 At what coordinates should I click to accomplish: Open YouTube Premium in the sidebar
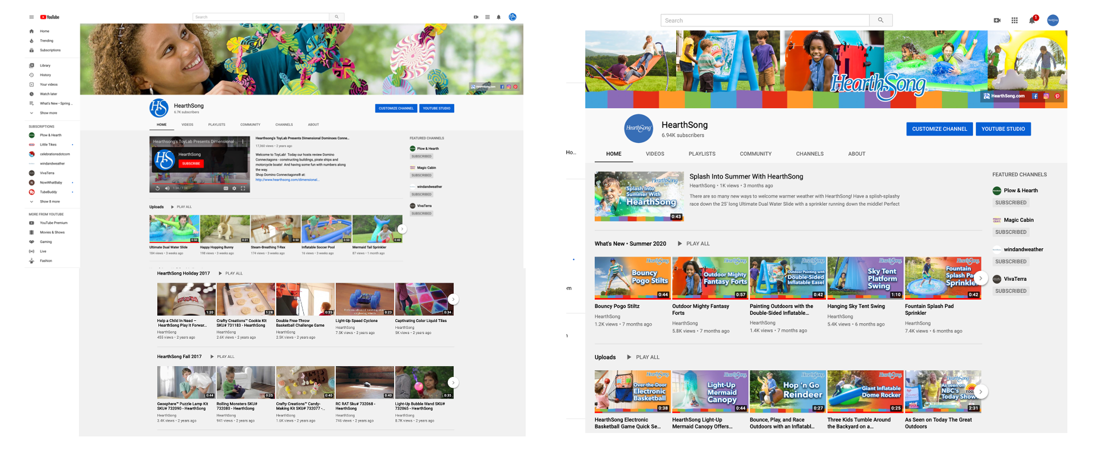[53, 223]
